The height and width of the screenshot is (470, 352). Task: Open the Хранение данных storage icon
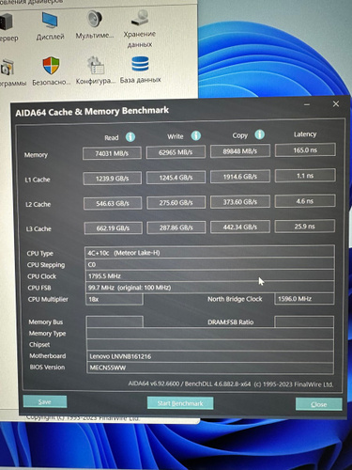pos(140,18)
